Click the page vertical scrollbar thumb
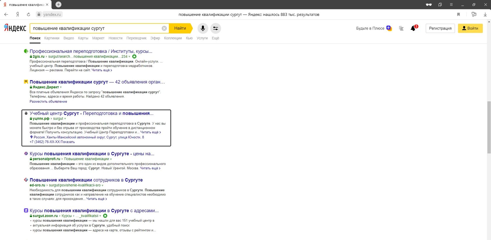The width and height of the screenshot is (491, 240). coord(489,127)
